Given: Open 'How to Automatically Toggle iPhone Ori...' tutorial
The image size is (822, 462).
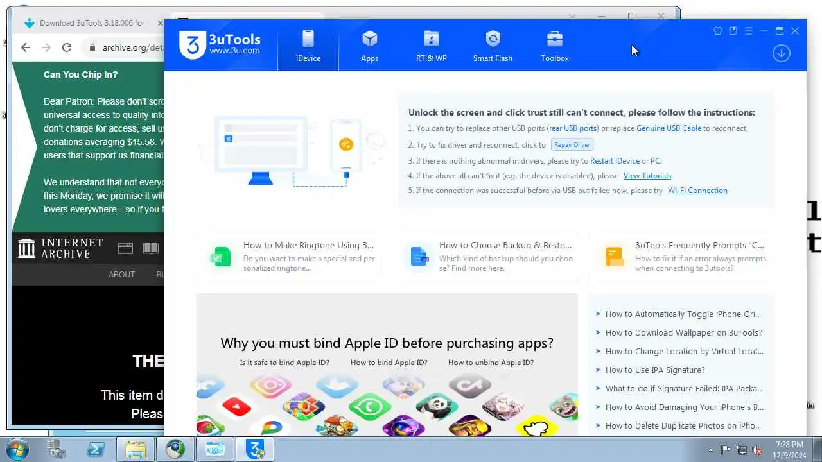Looking at the screenshot, I should (x=683, y=314).
